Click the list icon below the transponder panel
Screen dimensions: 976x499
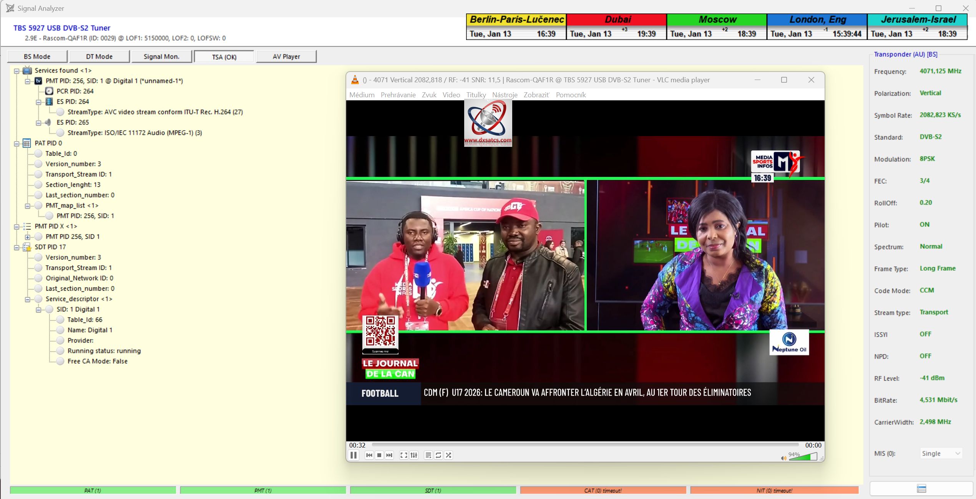point(921,489)
